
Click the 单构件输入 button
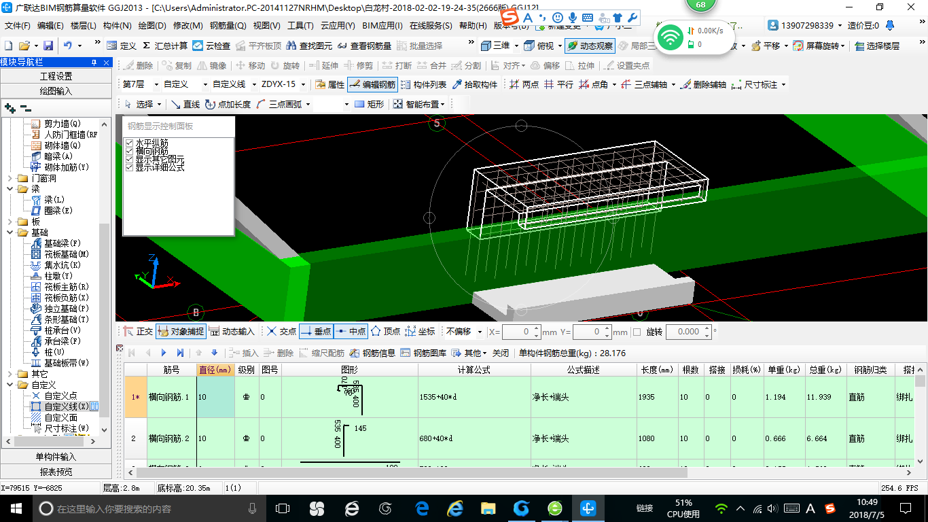tap(56, 457)
